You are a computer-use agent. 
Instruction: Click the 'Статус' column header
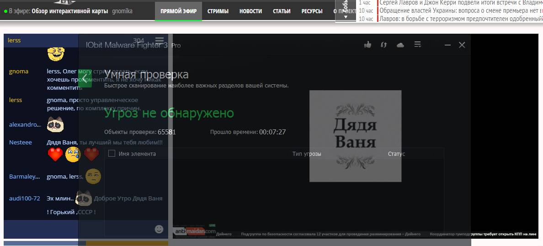397,154
